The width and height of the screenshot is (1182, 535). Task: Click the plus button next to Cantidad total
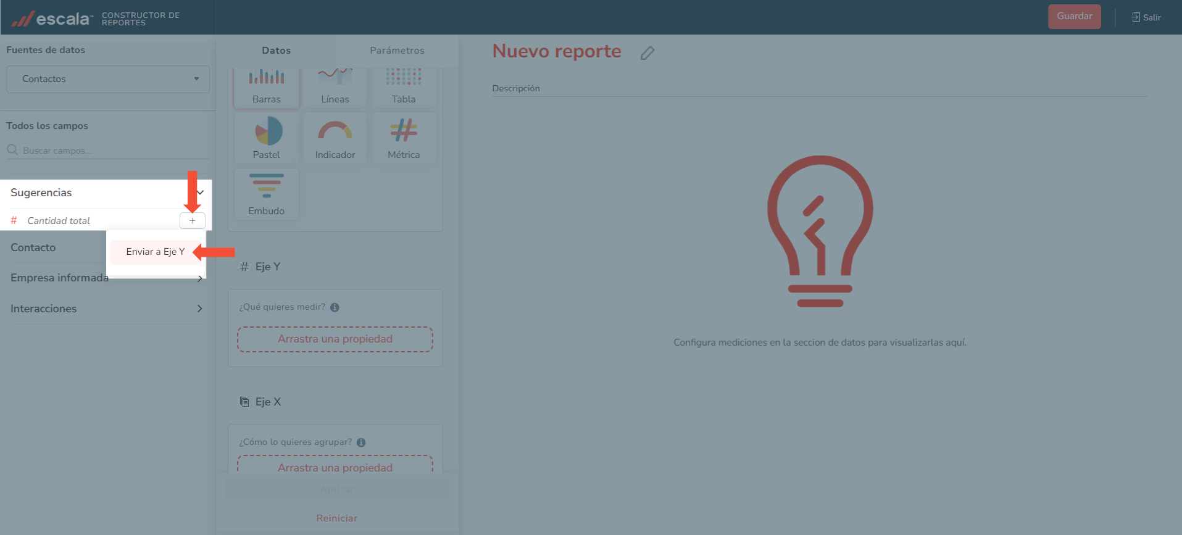coord(193,220)
